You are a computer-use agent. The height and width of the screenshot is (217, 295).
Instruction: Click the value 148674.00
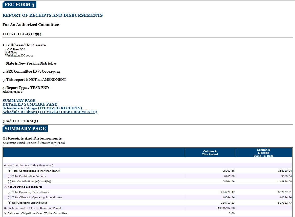(x=285, y=181)
